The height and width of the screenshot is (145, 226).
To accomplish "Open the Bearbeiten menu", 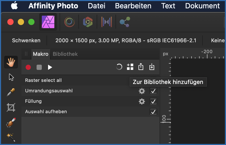I will pos(133,6).
